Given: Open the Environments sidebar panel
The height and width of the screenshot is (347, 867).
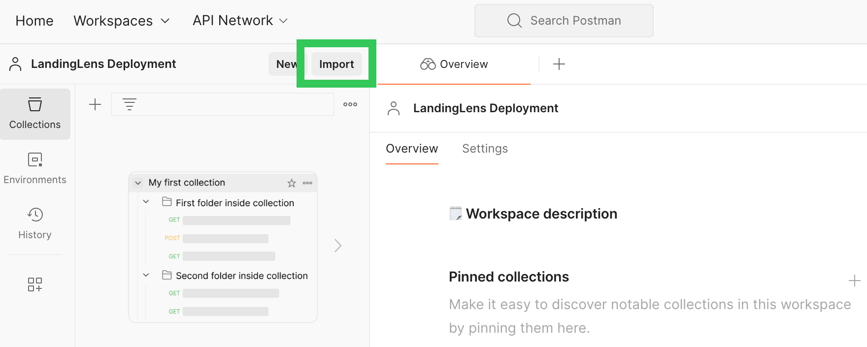Looking at the screenshot, I should tap(35, 169).
